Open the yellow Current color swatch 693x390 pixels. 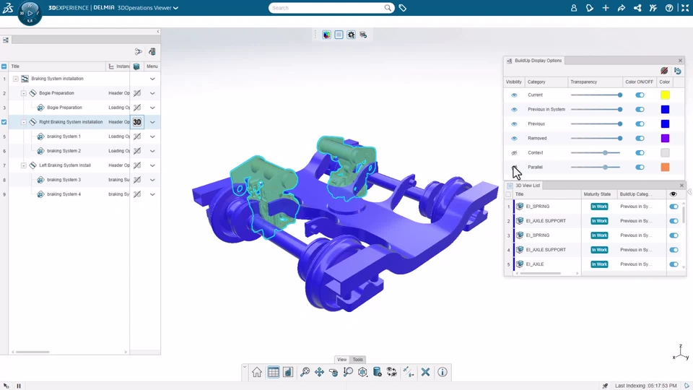[x=665, y=95]
